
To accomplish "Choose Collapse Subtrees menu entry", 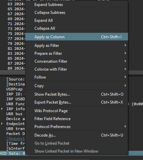I will click(76, 13).
